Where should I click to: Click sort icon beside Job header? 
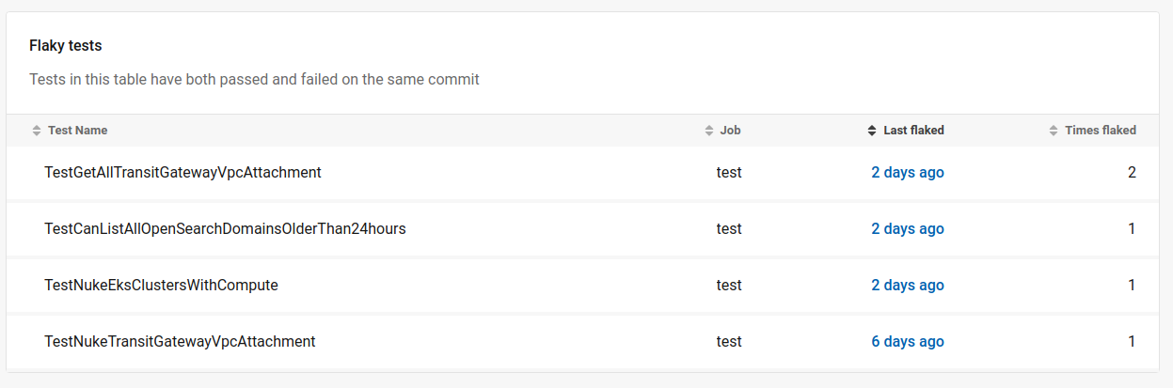[709, 131]
